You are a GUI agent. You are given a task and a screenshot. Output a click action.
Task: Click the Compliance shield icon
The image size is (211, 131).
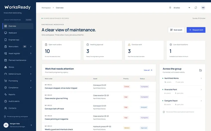[6, 88]
